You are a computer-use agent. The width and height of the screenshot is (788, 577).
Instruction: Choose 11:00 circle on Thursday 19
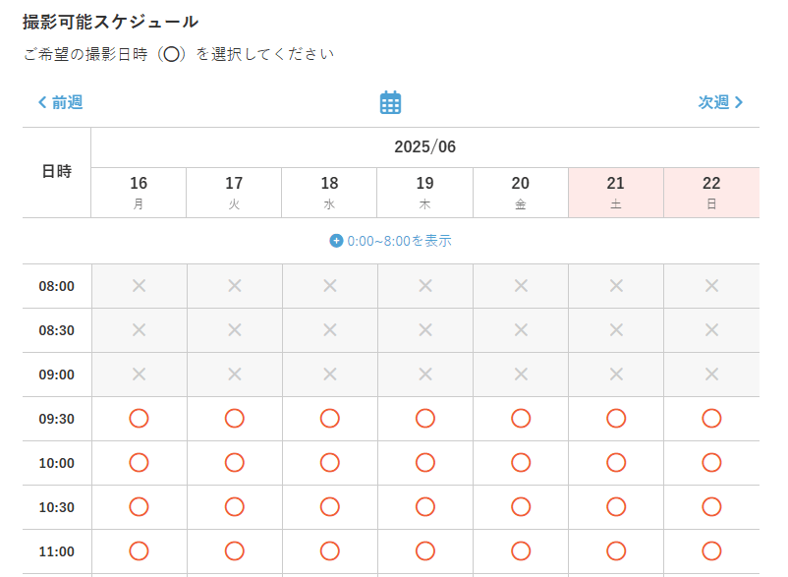pyautogui.click(x=425, y=550)
